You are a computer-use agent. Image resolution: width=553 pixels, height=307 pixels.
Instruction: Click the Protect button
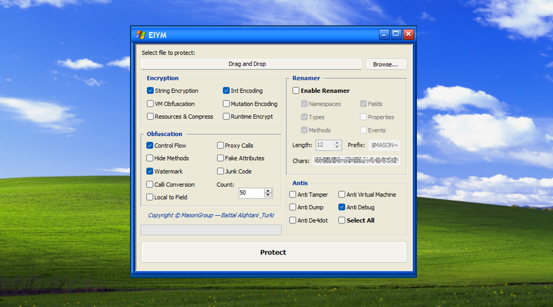pos(274,252)
